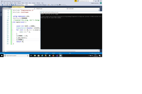Click the Save toolbar icon
The image size is (142, 94).
pyautogui.click(x=11, y=5)
